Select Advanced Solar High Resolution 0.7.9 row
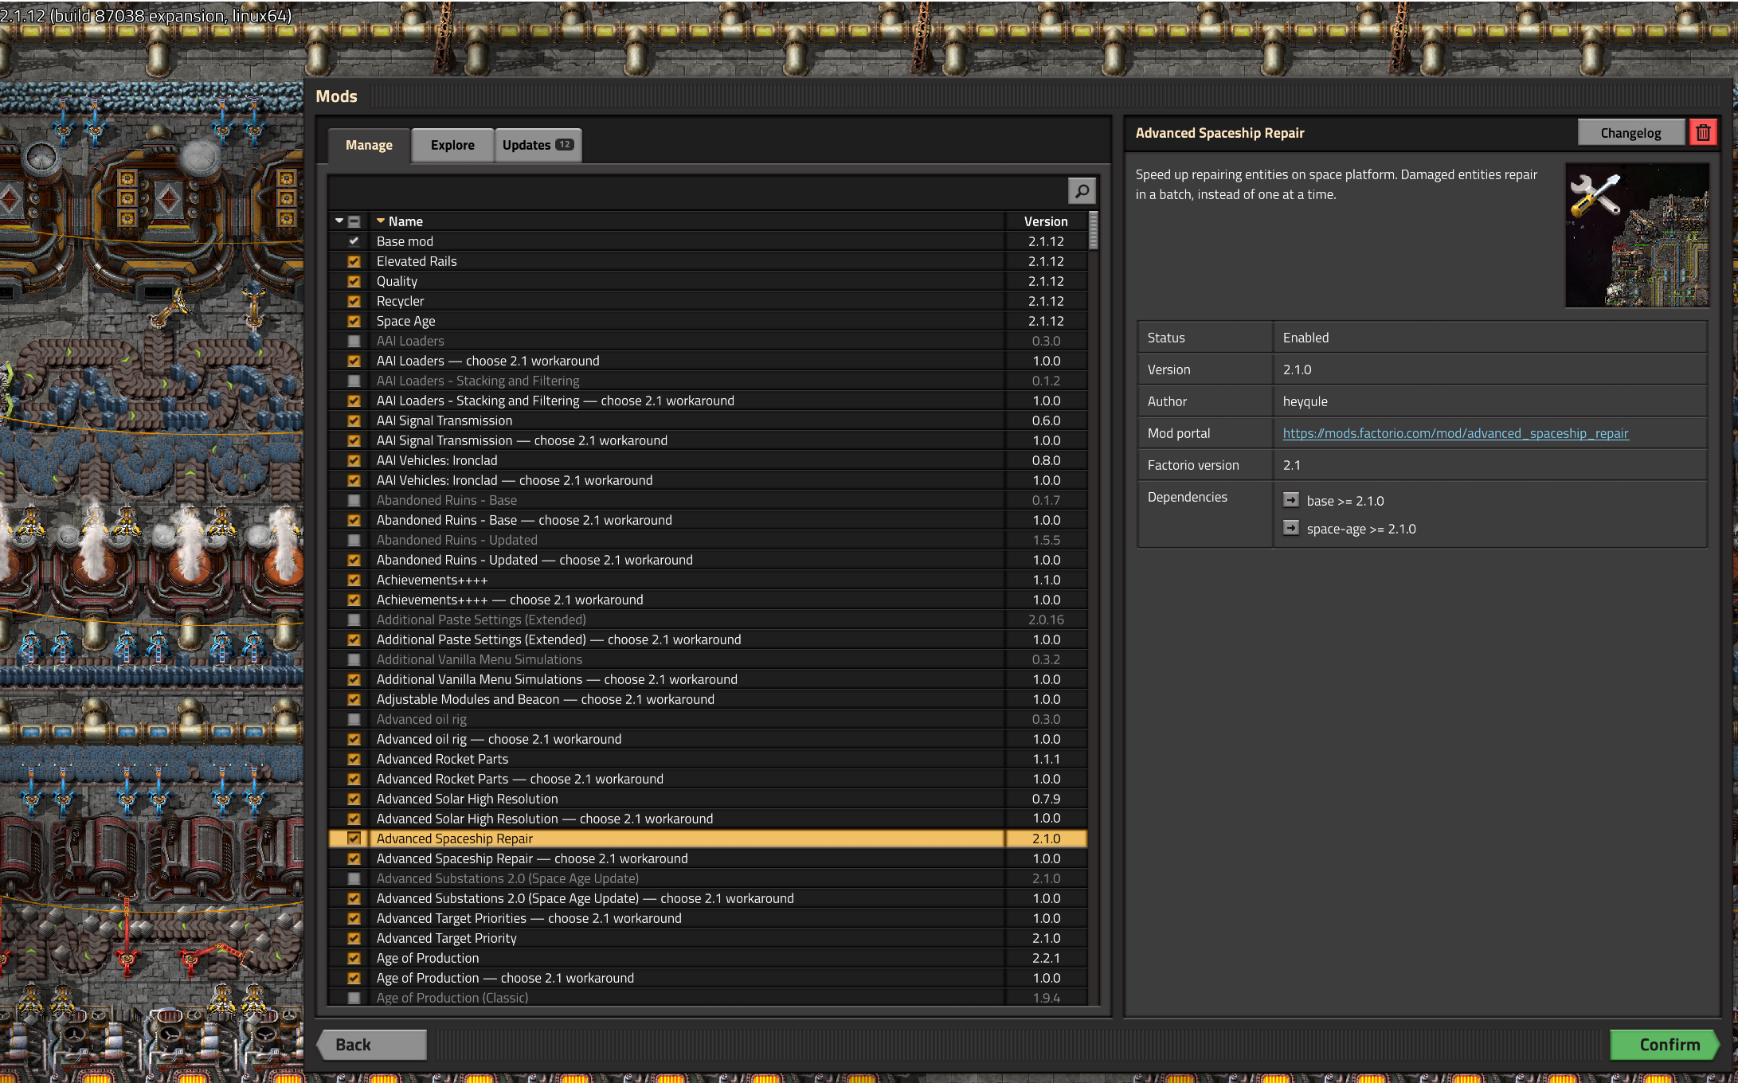The height and width of the screenshot is (1083, 1738). click(707, 799)
